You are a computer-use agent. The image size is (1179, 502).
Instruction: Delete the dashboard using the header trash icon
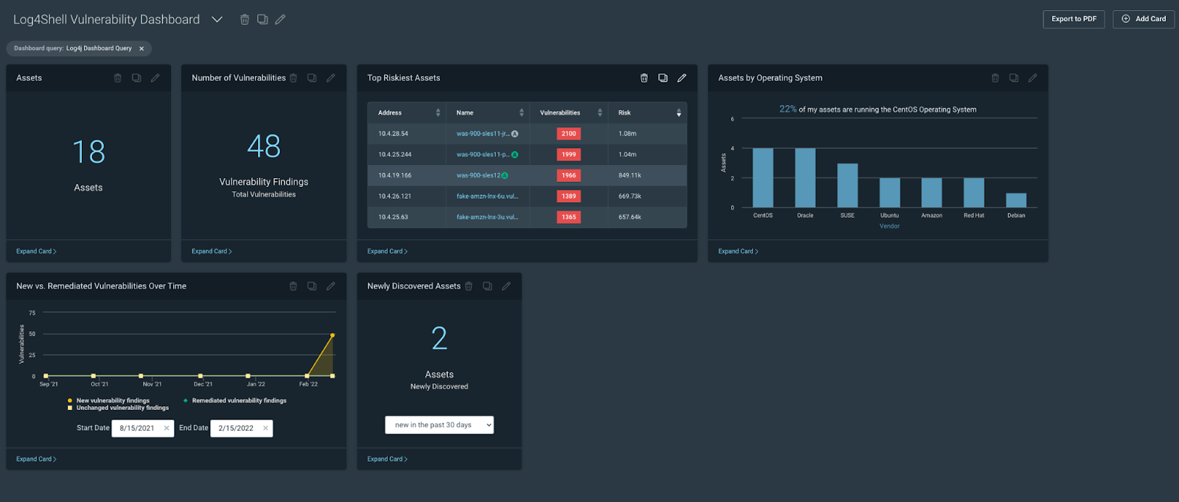(x=245, y=19)
